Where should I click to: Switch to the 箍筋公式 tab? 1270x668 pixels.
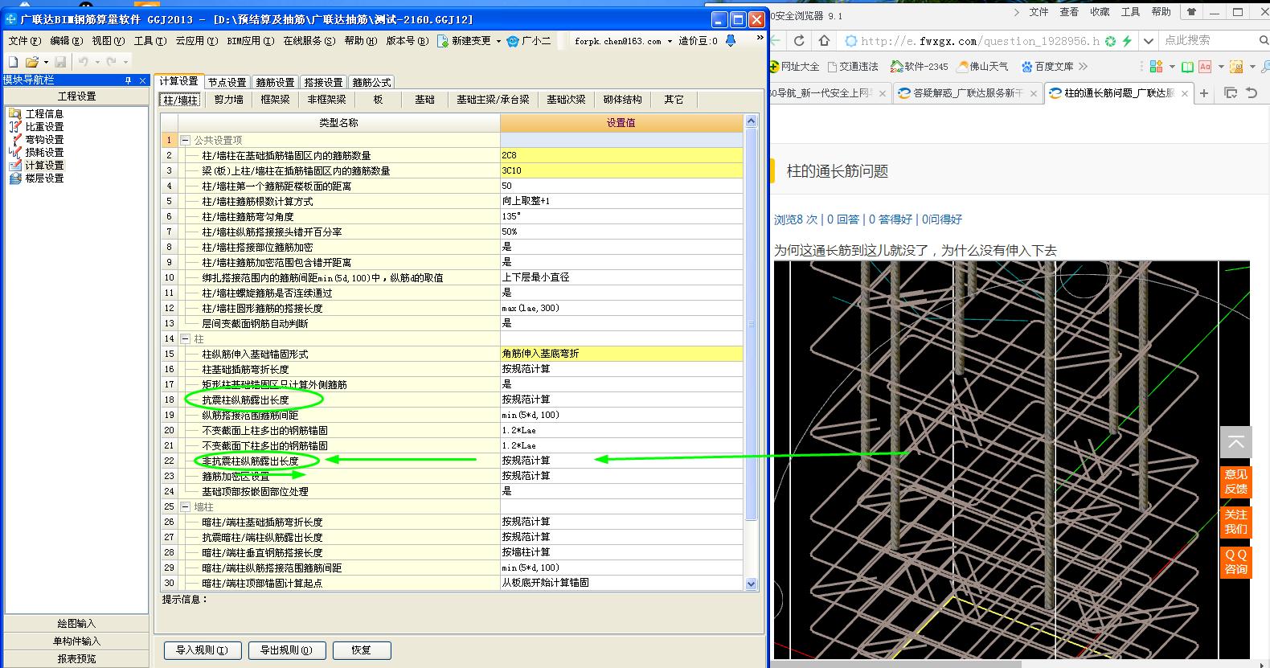(x=371, y=82)
